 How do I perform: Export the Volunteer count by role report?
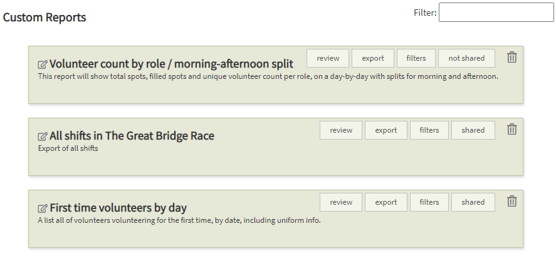(x=373, y=58)
